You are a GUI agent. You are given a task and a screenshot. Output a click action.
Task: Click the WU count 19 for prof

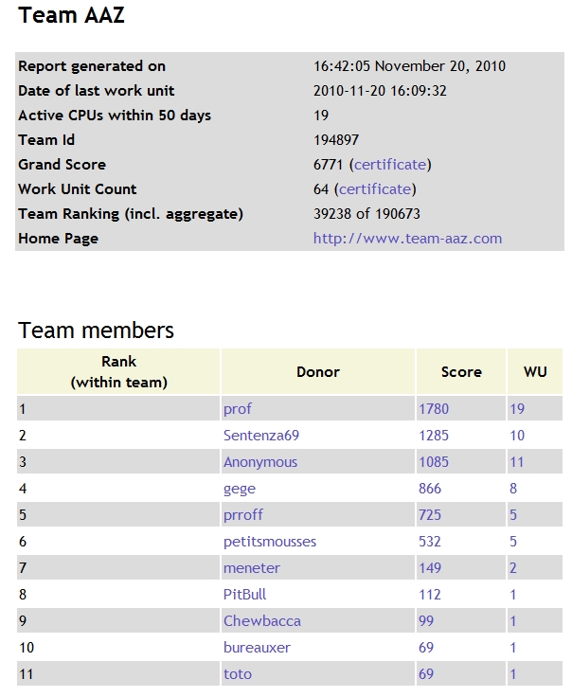517,409
